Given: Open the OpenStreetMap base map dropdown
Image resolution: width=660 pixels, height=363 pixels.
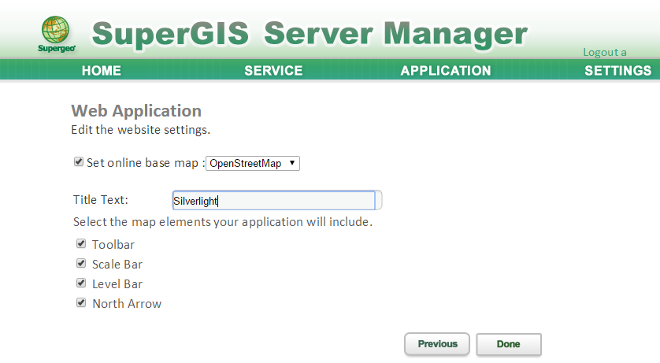Looking at the screenshot, I should click(x=253, y=163).
